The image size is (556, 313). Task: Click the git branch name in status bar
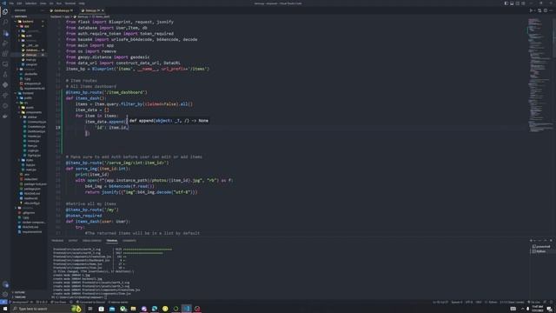pos(21,302)
